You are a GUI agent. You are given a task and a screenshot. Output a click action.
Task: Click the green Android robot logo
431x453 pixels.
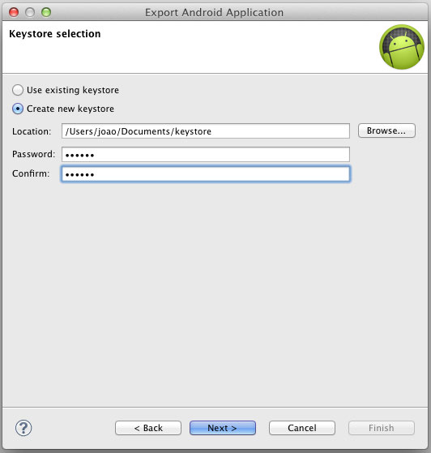(x=402, y=47)
